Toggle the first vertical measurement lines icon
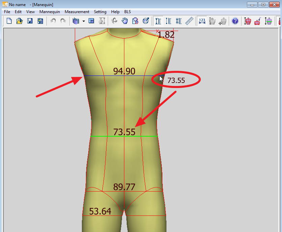The image size is (282, 232). click(x=158, y=21)
